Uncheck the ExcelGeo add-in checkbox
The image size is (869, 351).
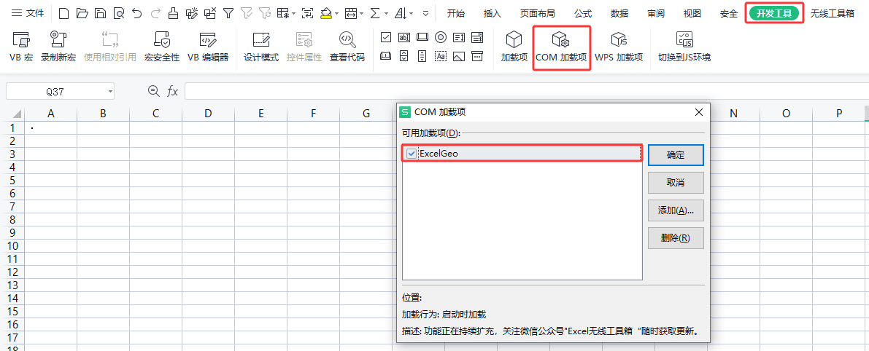pyautogui.click(x=412, y=154)
